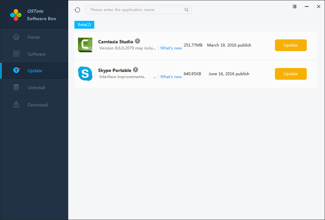
Task: Click the Software grid icon
Action: [16, 54]
